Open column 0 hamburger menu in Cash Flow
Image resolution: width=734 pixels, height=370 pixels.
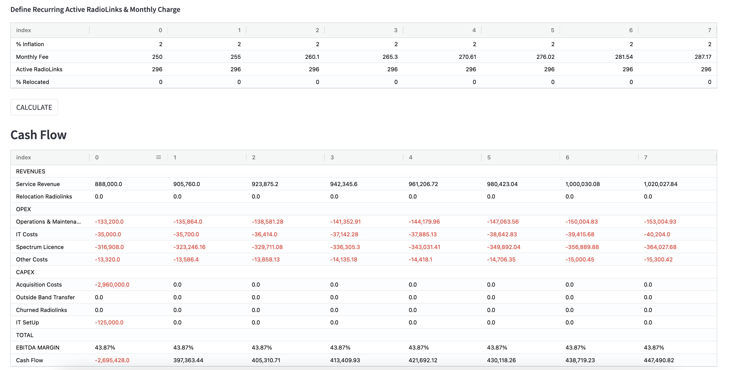click(158, 157)
